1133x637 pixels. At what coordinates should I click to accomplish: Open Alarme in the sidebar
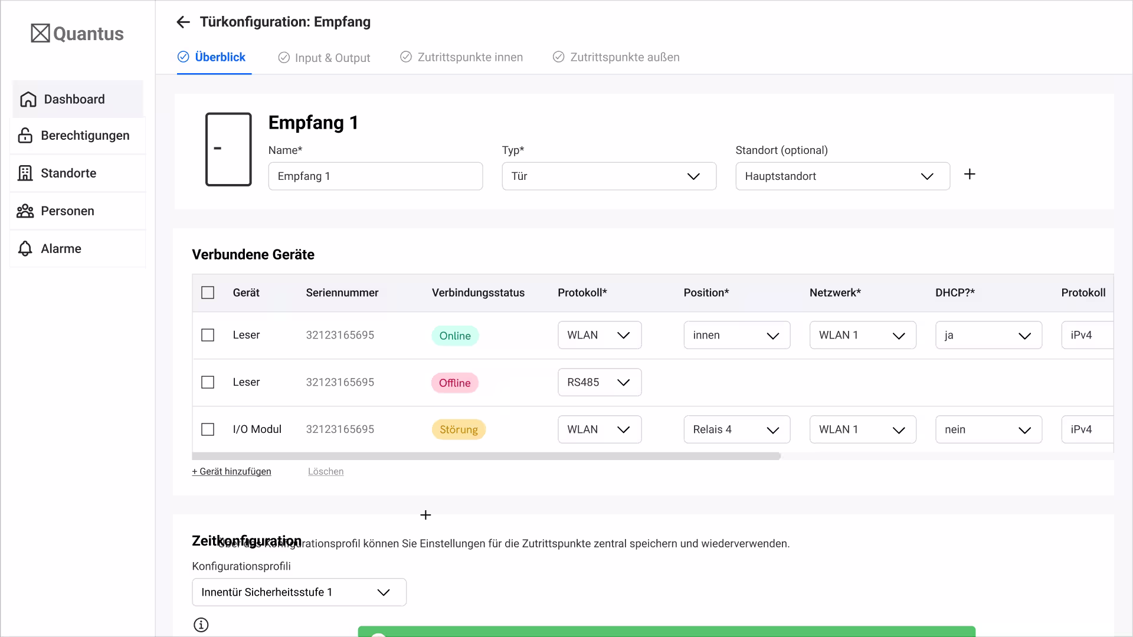click(x=78, y=249)
